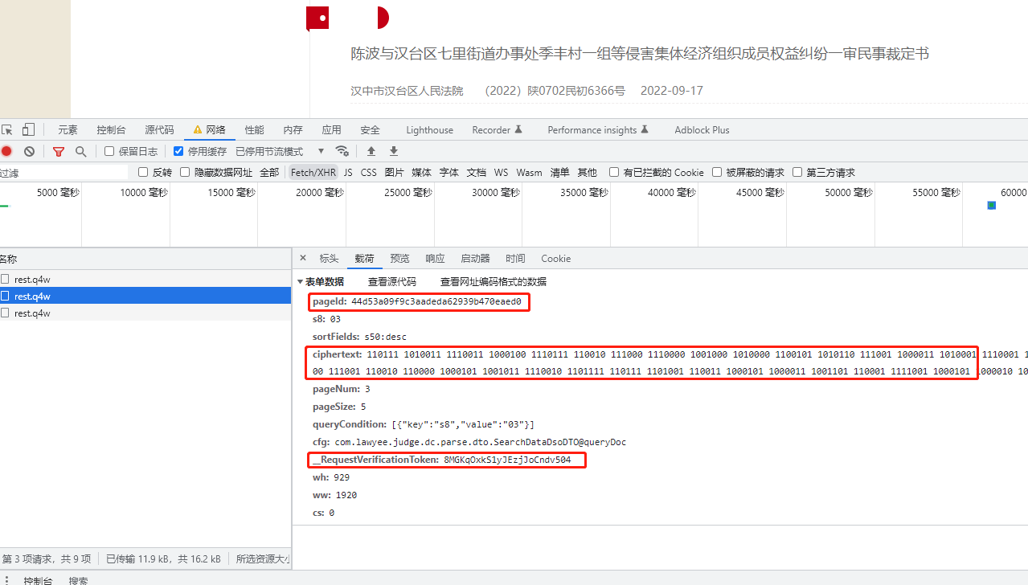Close the request details pane with X
Screen dimensions: 1028x585
coord(303,258)
